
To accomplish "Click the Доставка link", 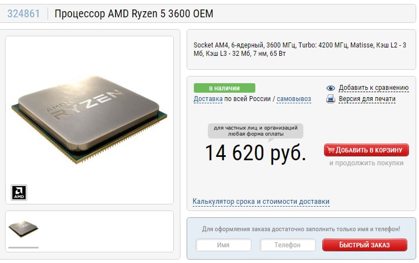I will (208, 99).
